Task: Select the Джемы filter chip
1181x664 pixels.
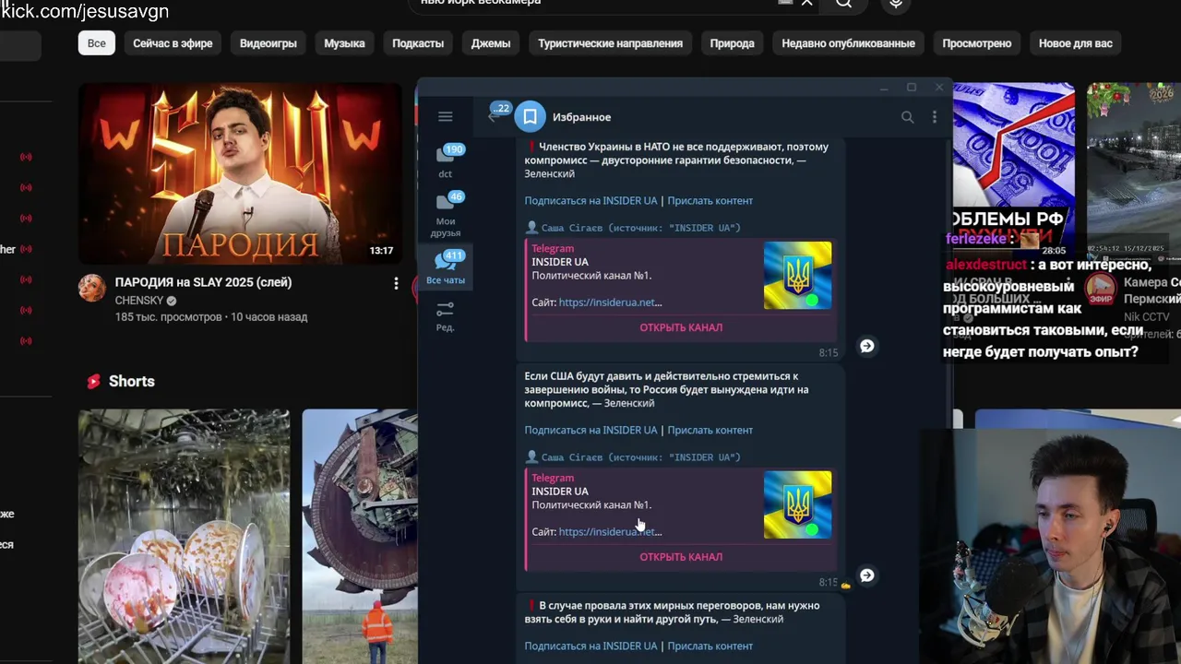Action: (491, 43)
